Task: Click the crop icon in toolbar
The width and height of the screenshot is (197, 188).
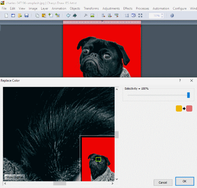Action: [x=127, y=15]
